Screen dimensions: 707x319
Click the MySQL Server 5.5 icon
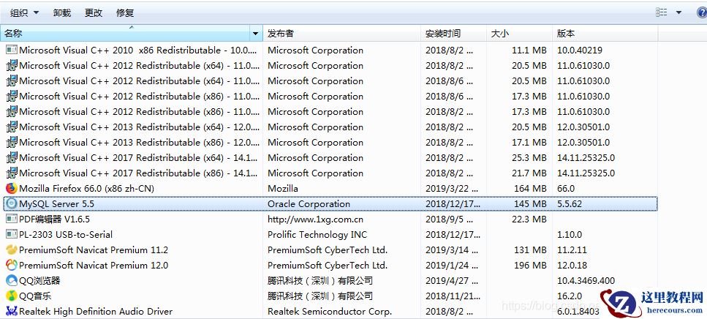coord(11,203)
